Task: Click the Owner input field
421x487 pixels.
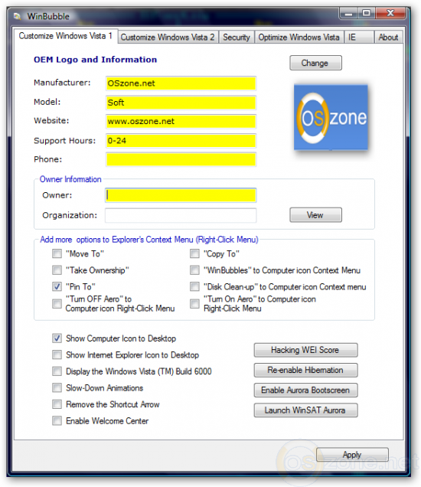Action: [181, 195]
